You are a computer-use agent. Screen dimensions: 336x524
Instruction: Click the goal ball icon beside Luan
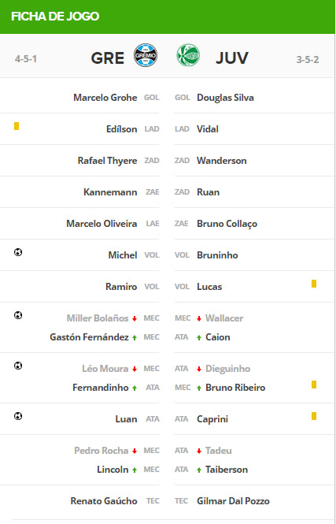[18, 416]
